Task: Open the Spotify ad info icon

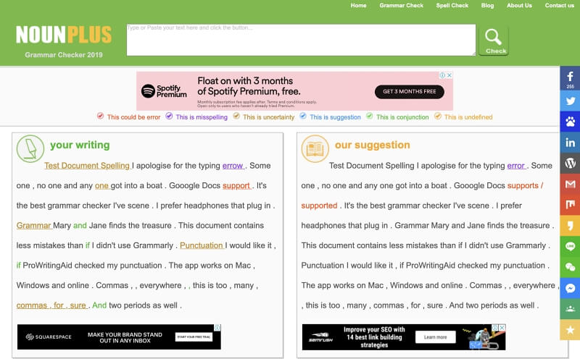Action: click(x=442, y=75)
